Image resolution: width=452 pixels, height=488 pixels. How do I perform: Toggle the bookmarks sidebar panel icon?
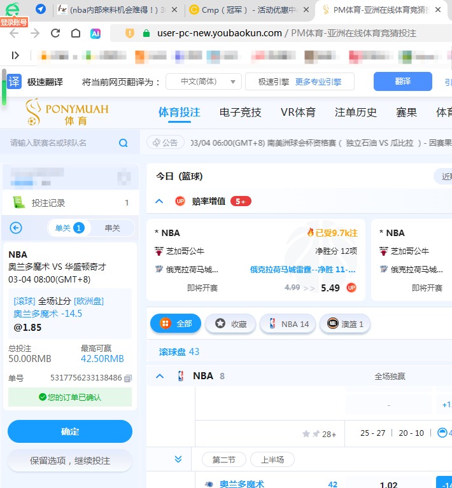[15, 55]
